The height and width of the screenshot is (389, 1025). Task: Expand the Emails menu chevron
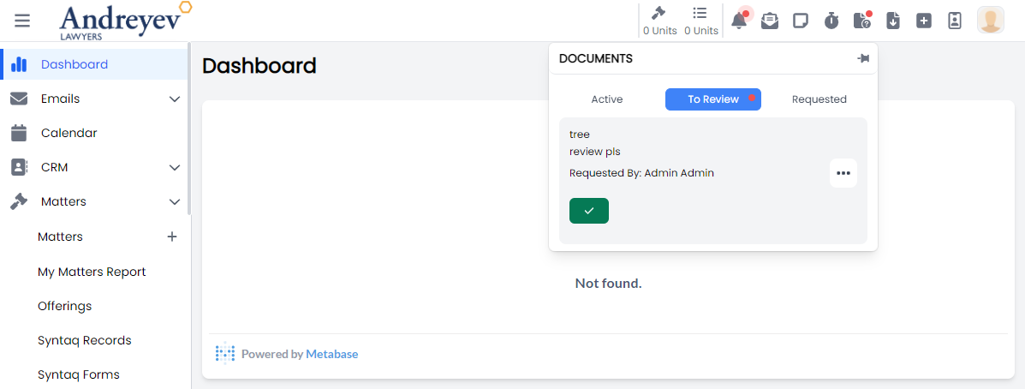175,99
